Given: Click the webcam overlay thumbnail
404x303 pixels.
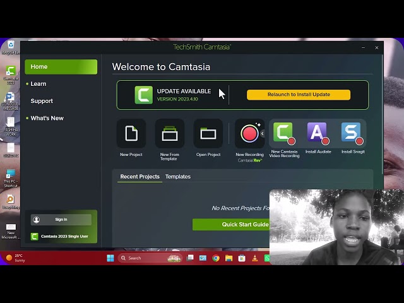Looking at the screenshot, I should click(336, 227).
